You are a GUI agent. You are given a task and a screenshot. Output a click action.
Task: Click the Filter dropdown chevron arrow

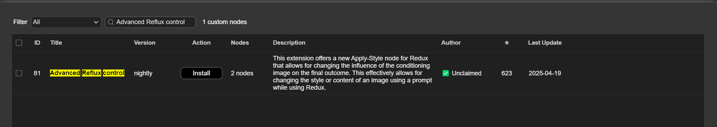[x=96, y=22]
